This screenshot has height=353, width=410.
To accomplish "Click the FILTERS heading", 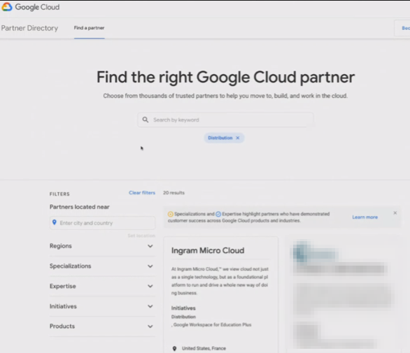I will [59, 194].
